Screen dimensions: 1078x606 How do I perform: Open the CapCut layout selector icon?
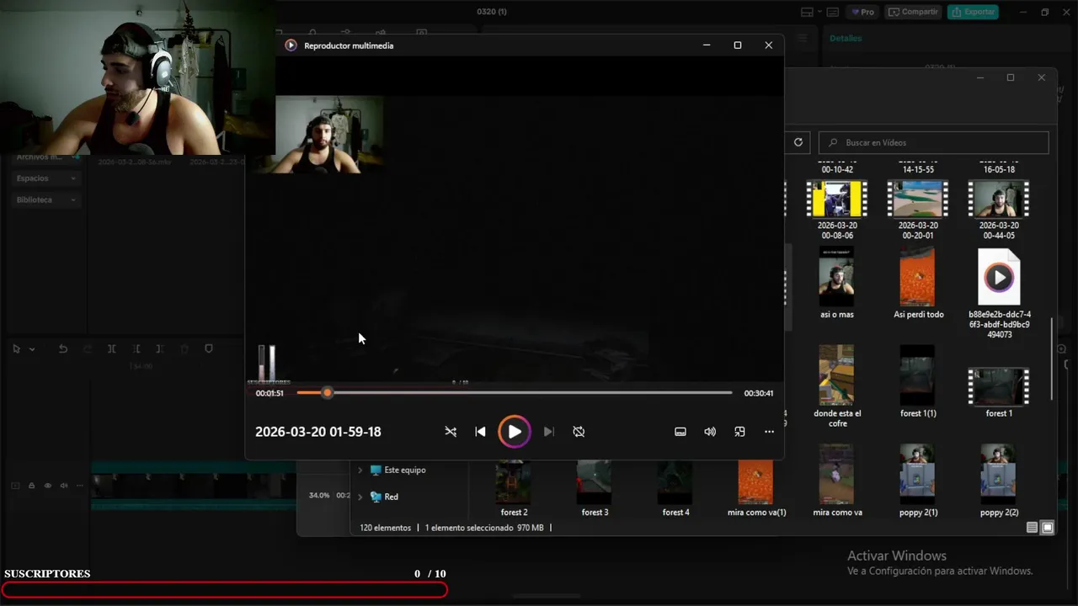(x=806, y=12)
